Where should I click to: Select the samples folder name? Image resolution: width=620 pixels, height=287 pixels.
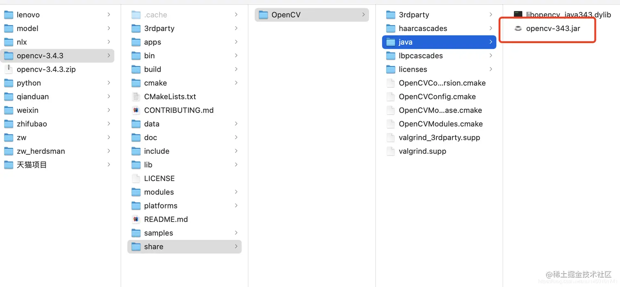point(158,233)
